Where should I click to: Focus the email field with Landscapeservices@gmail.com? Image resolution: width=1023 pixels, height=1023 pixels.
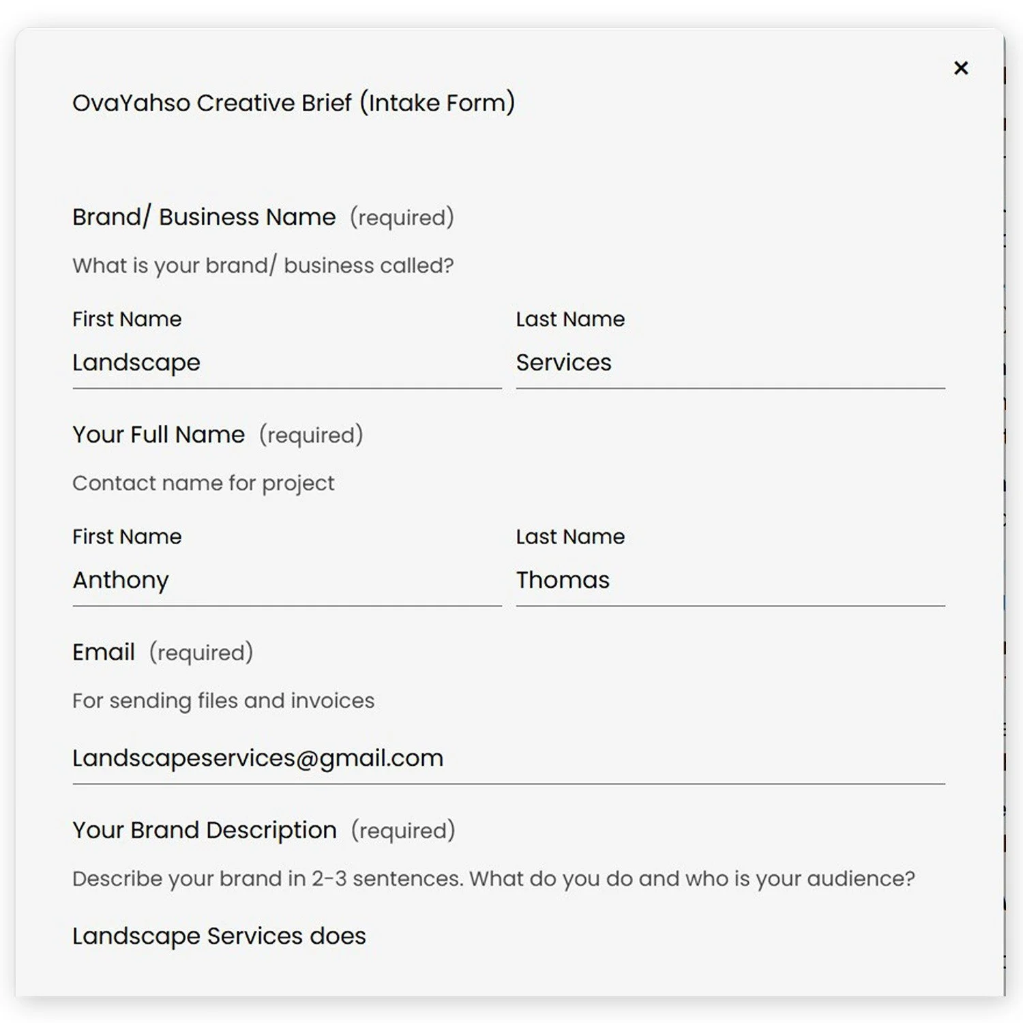click(x=509, y=759)
